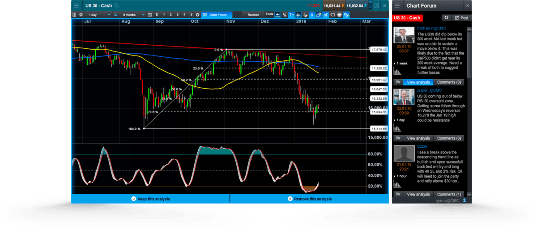
Task: Open the calendar date picker icon
Action: pyautogui.click(x=150, y=15)
